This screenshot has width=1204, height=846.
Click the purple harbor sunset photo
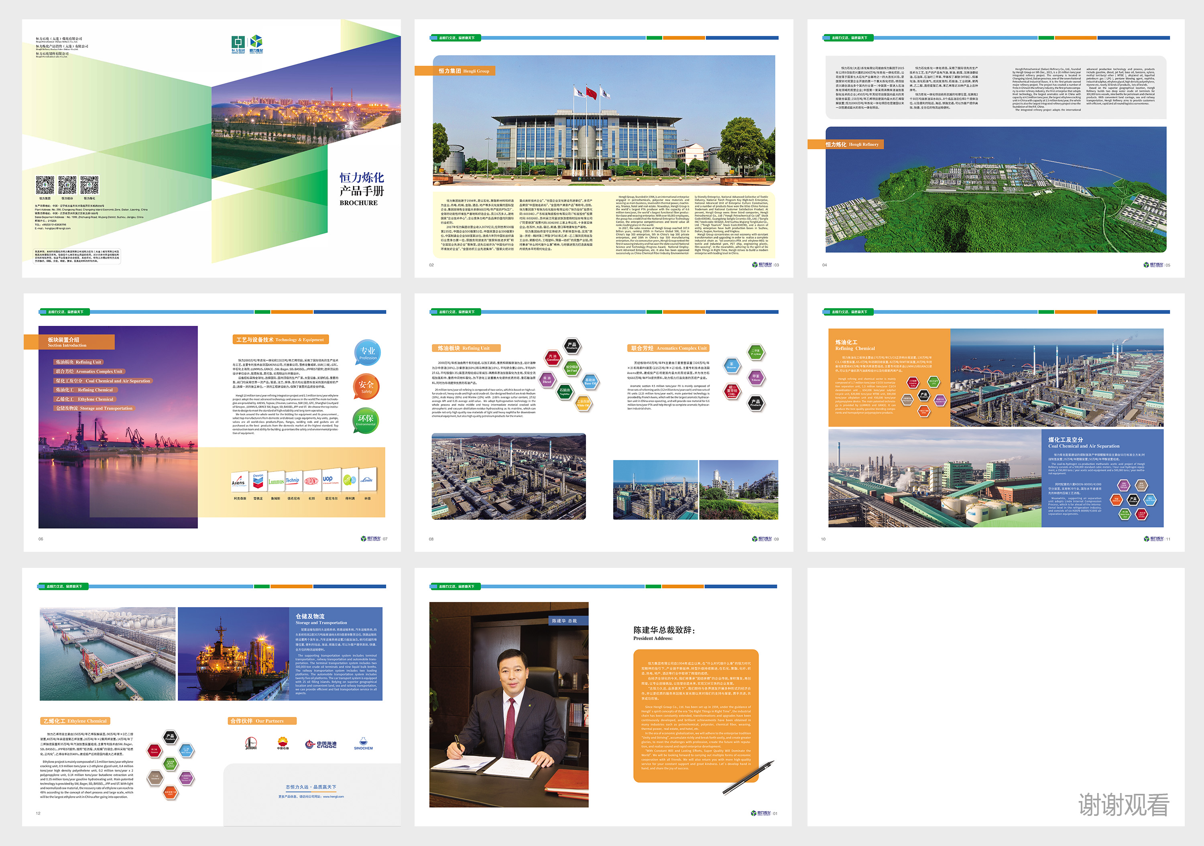click(x=118, y=427)
